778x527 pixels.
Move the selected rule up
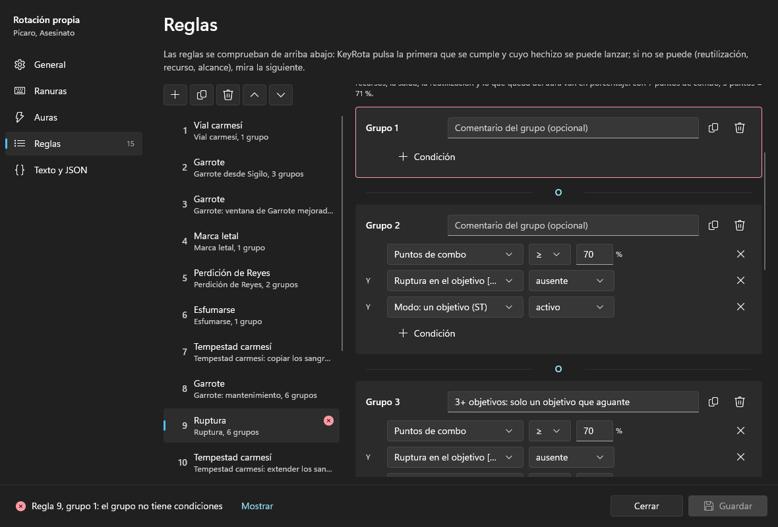pyautogui.click(x=254, y=95)
